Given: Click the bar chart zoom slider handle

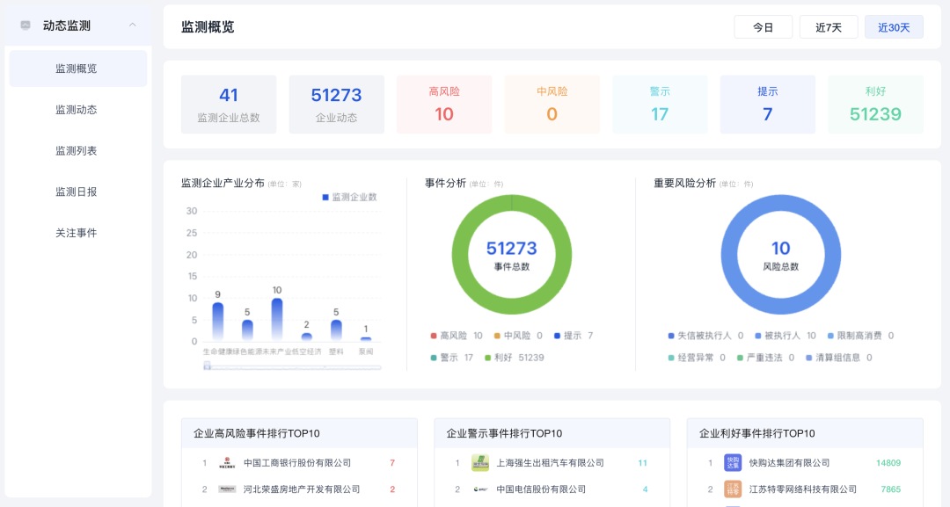Looking at the screenshot, I should pyautogui.click(x=208, y=366).
